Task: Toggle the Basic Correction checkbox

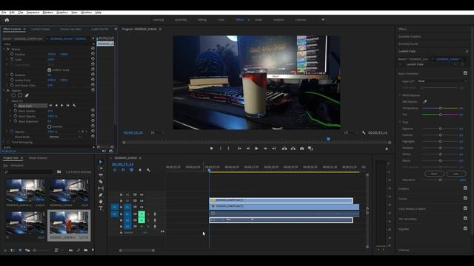Action: click(x=465, y=73)
